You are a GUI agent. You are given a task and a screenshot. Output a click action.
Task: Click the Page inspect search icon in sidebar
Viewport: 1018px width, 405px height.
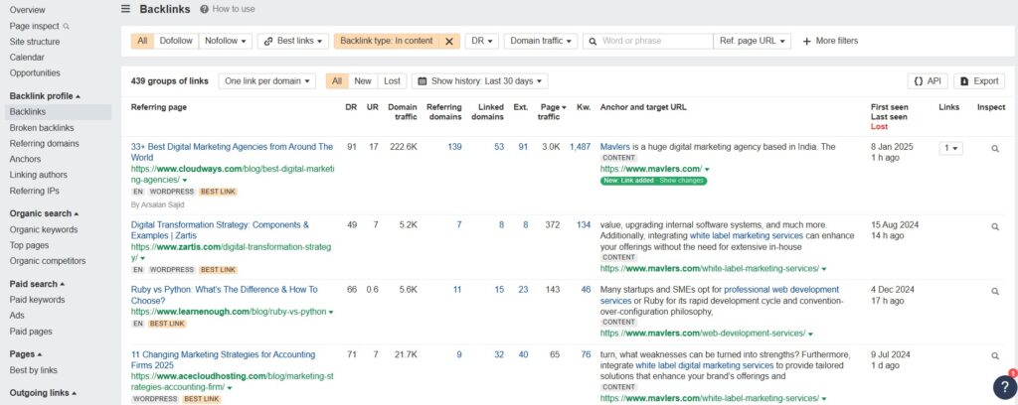point(67,27)
